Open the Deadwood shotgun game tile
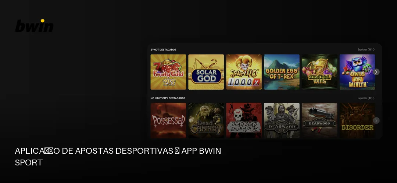397x183 pixels. point(319,120)
